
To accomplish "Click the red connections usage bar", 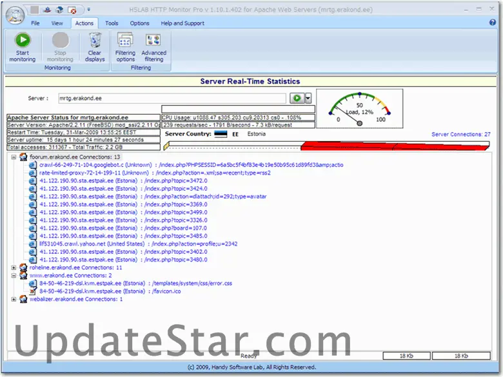I will pyautogui.click(x=395, y=146).
